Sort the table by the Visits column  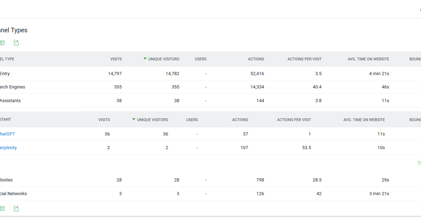[x=116, y=59]
